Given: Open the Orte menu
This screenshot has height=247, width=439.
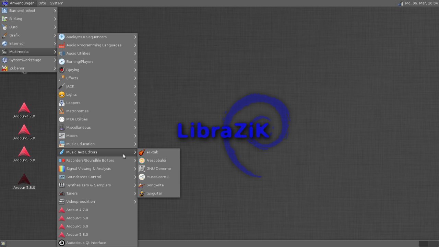Looking at the screenshot, I should (x=42, y=3).
